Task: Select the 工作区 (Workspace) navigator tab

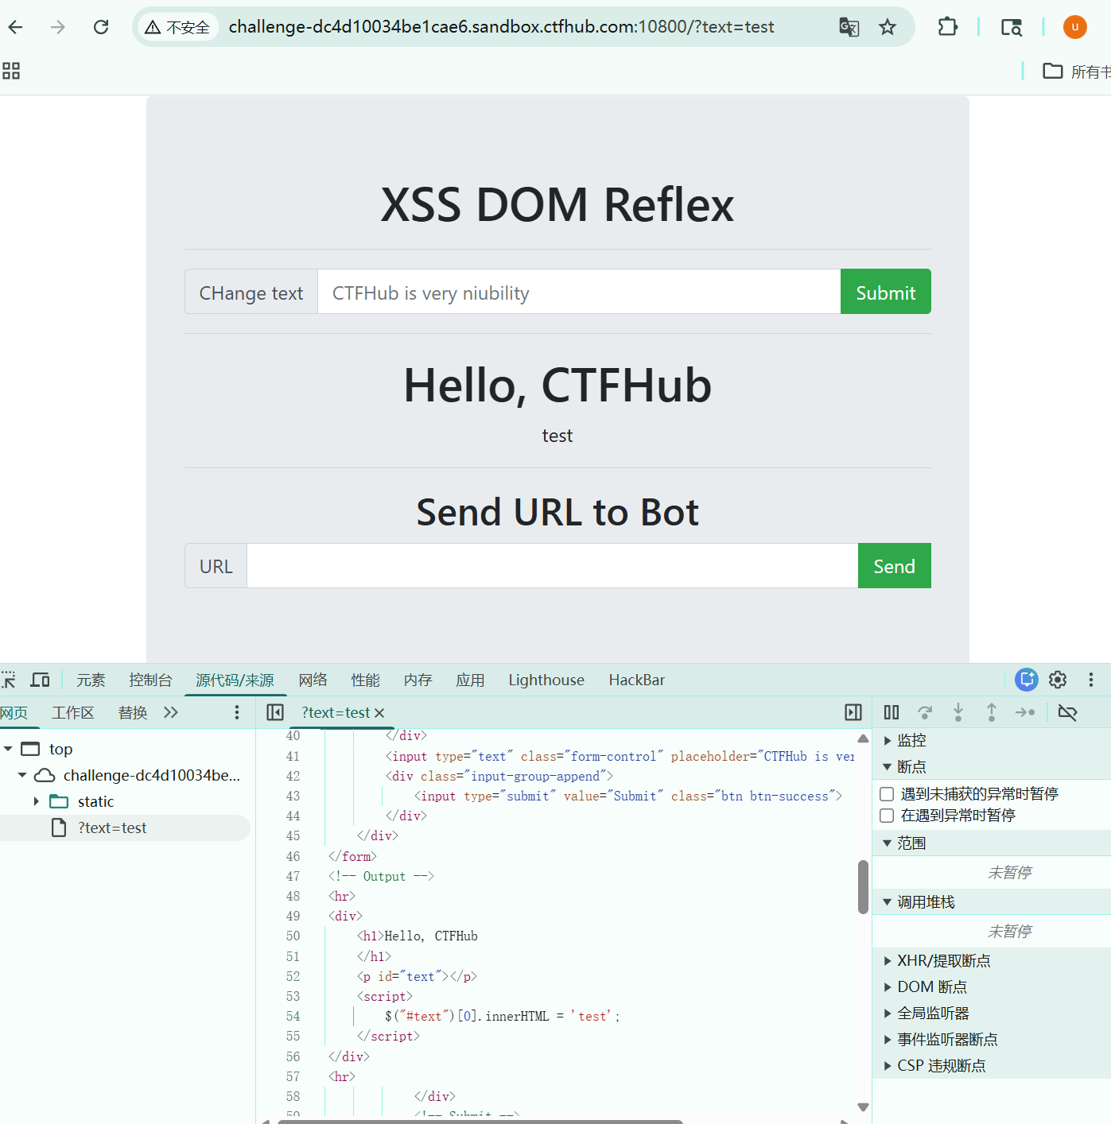Action: (73, 712)
